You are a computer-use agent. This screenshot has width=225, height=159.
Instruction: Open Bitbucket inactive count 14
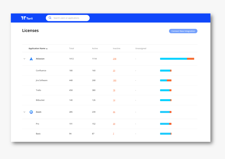[114, 100]
